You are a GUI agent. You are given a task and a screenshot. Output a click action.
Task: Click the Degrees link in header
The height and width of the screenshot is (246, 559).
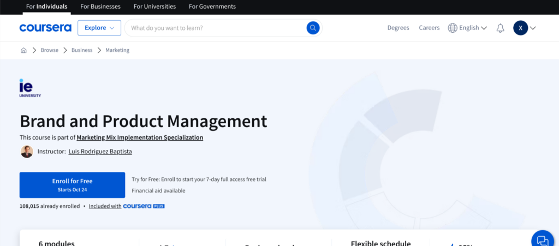click(398, 28)
